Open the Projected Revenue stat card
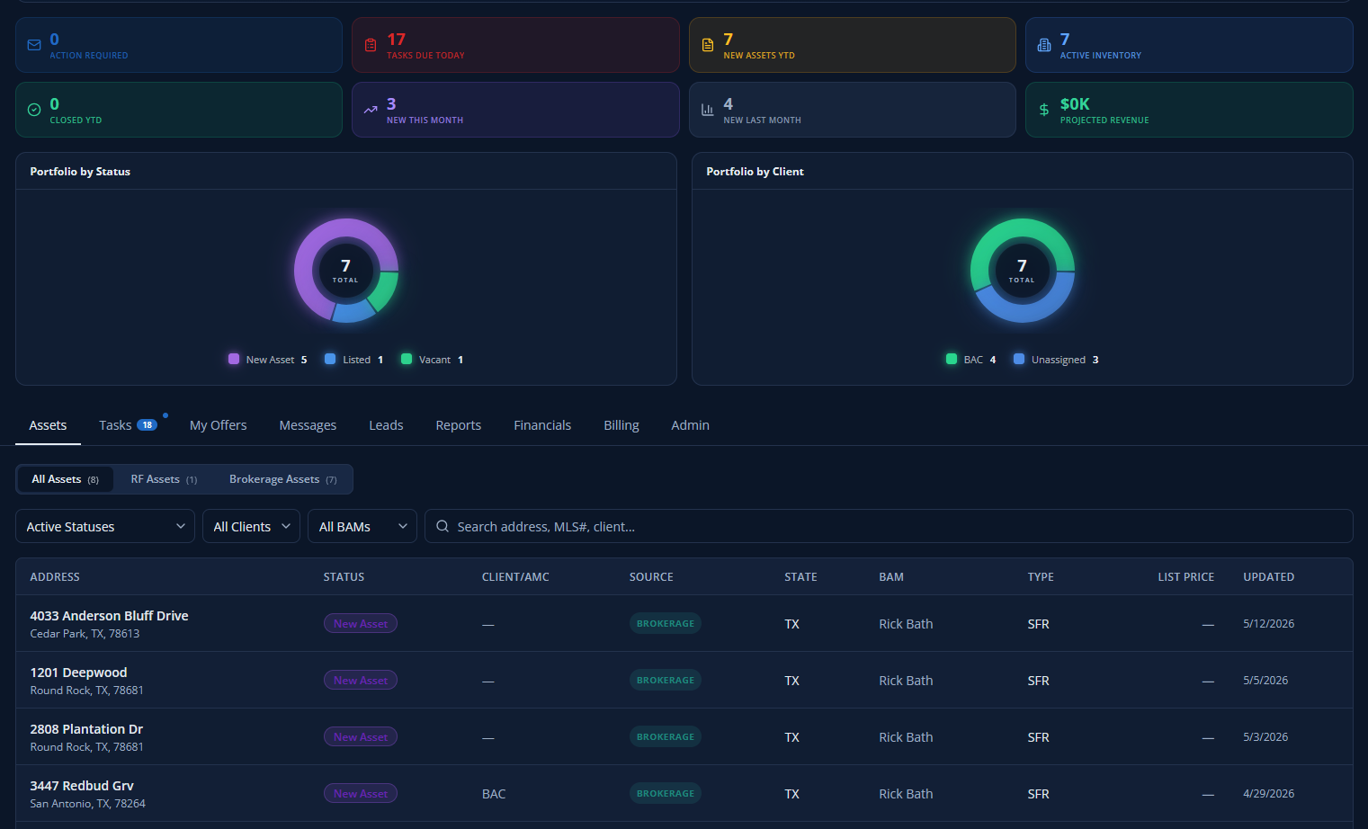Viewport: 1368px width, 829px height. [x=1189, y=110]
